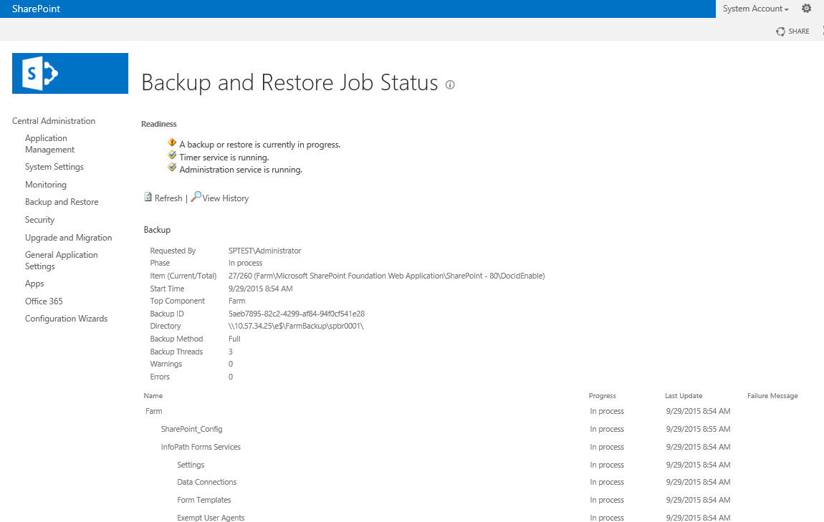Open the Monitoring section
The width and height of the screenshot is (824, 522).
[x=46, y=184]
